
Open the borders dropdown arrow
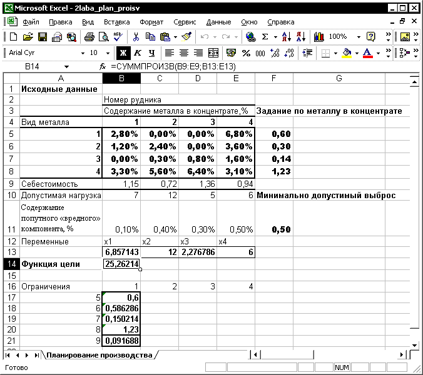335,53
